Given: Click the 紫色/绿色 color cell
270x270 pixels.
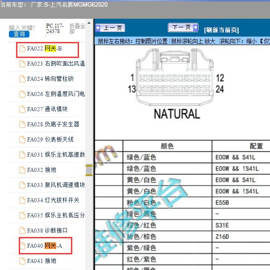Looking at the screenshot, I should point(167,248).
